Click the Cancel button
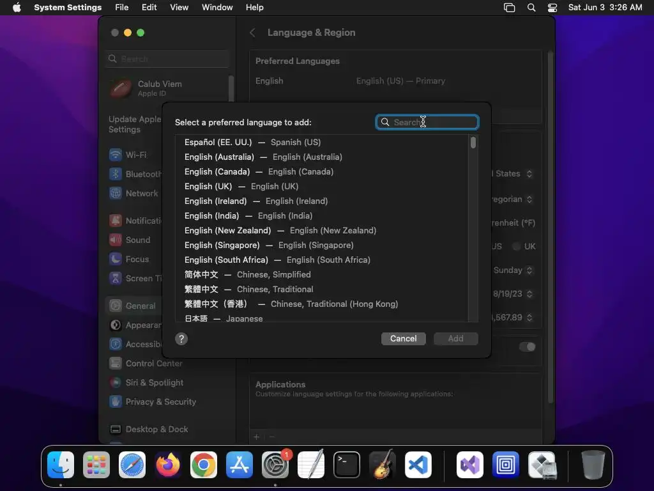The width and height of the screenshot is (654, 491). click(x=404, y=339)
